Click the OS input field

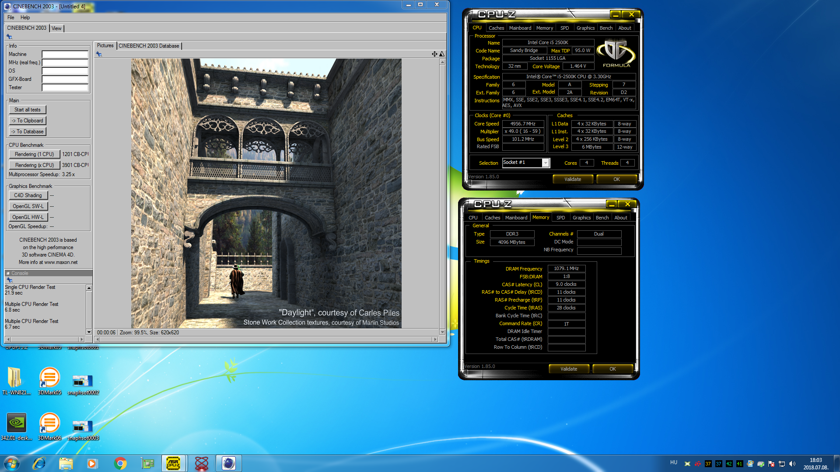[x=65, y=71]
